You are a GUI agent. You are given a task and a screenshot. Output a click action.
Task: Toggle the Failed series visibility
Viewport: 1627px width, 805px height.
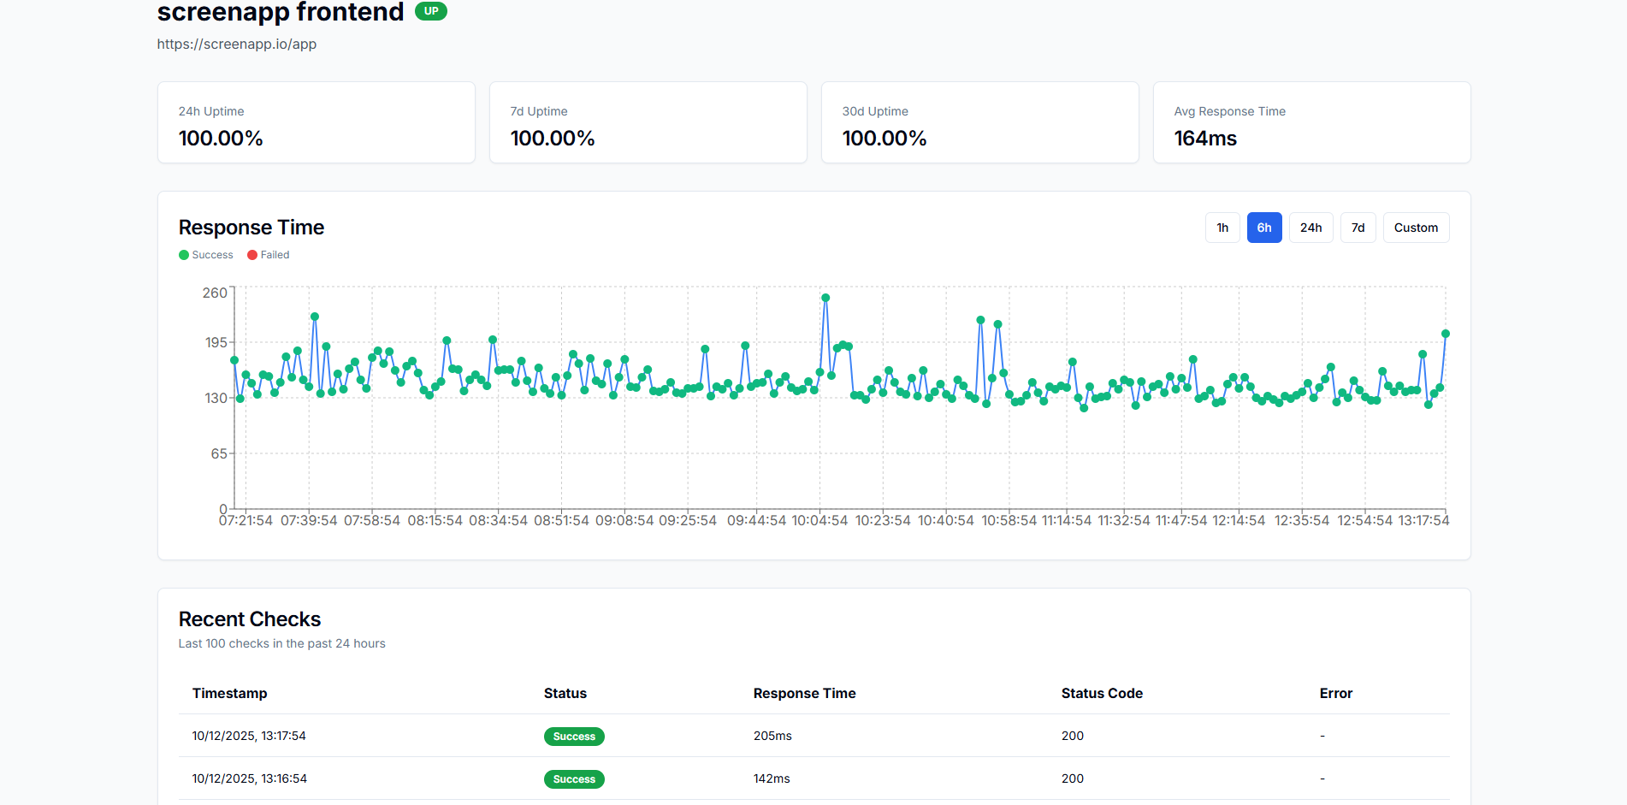click(x=268, y=255)
